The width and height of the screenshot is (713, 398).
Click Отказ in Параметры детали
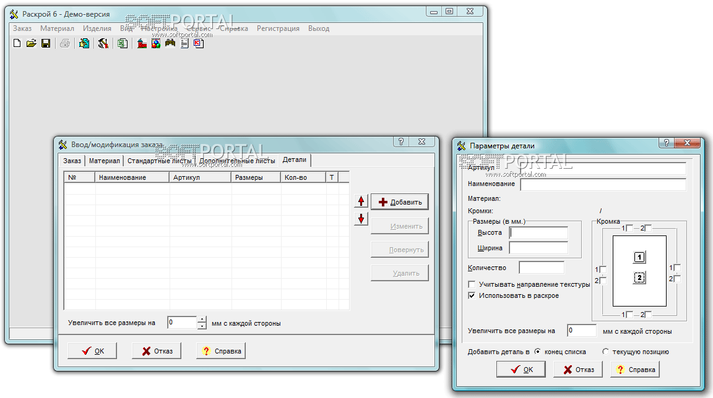578,370
